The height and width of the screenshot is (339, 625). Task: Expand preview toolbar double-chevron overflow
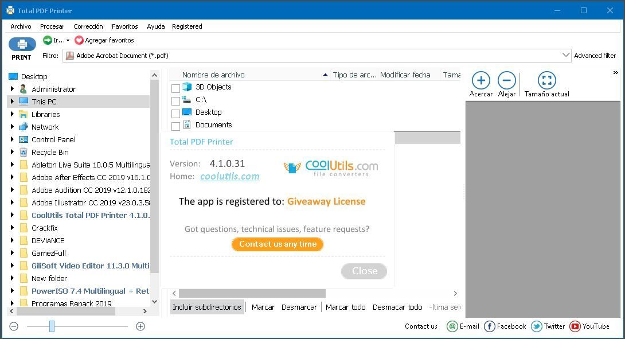click(615, 73)
